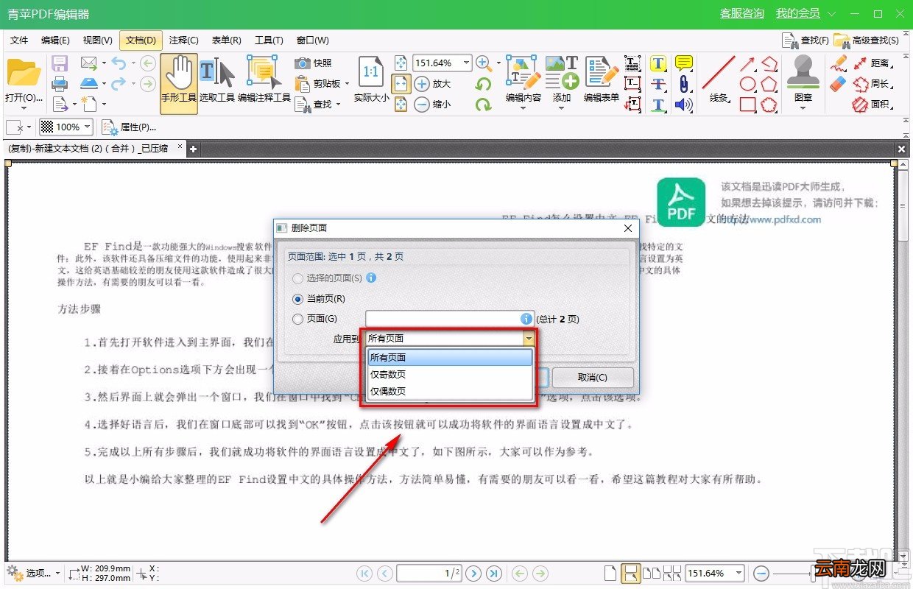Click the save floppy disk icon
The image size is (913, 589).
coord(60,63)
